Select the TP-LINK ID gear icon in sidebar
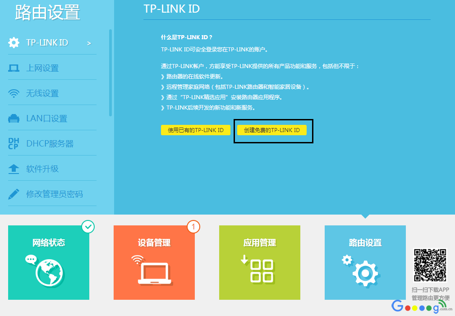455x316 pixels. (x=14, y=42)
